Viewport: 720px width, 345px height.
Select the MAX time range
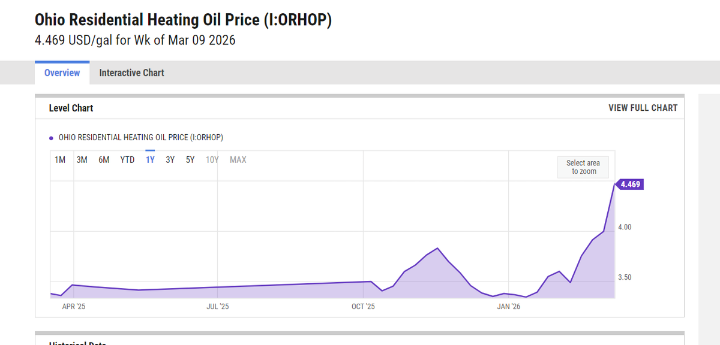click(x=238, y=159)
